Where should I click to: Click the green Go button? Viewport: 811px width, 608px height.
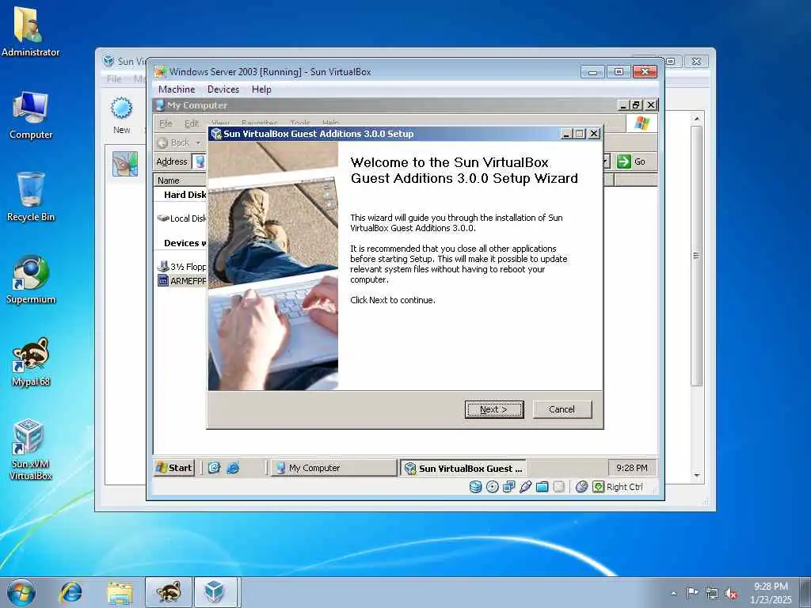[631, 161]
